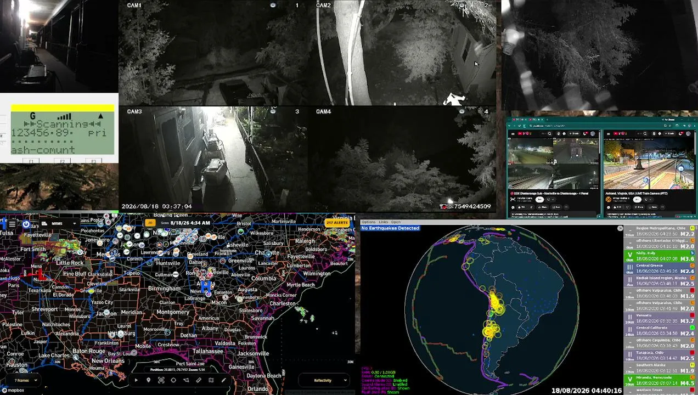Click Montgomery on the radar map
The width and height of the screenshot is (698, 395).
pyautogui.click(x=173, y=312)
